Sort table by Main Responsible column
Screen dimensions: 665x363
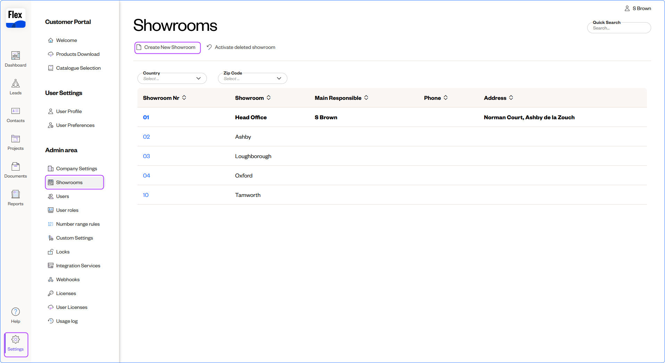tap(366, 98)
